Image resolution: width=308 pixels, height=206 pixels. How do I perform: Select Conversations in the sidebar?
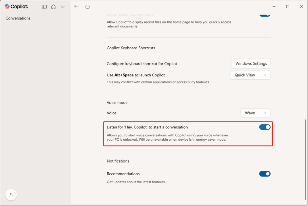(18, 18)
